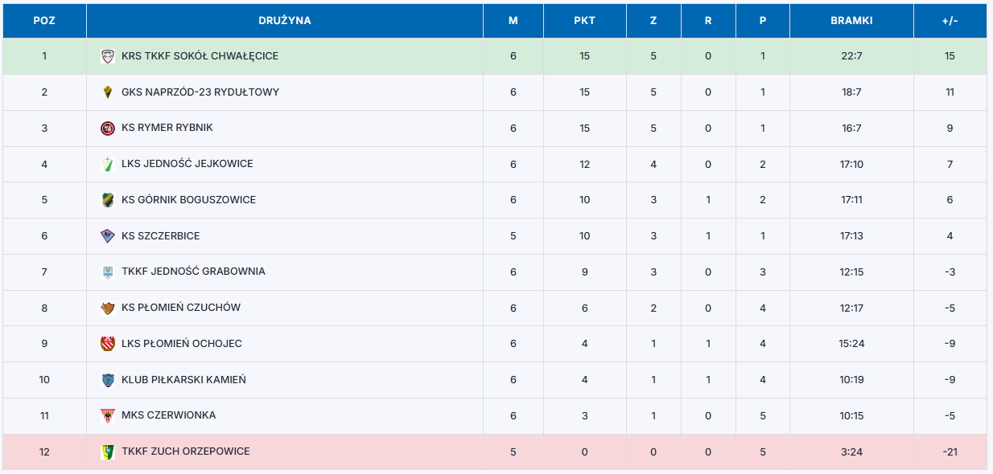The height and width of the screenshot is (474, 993).
Task: Click the BRAMKI column header
Action: pos(851,21)
